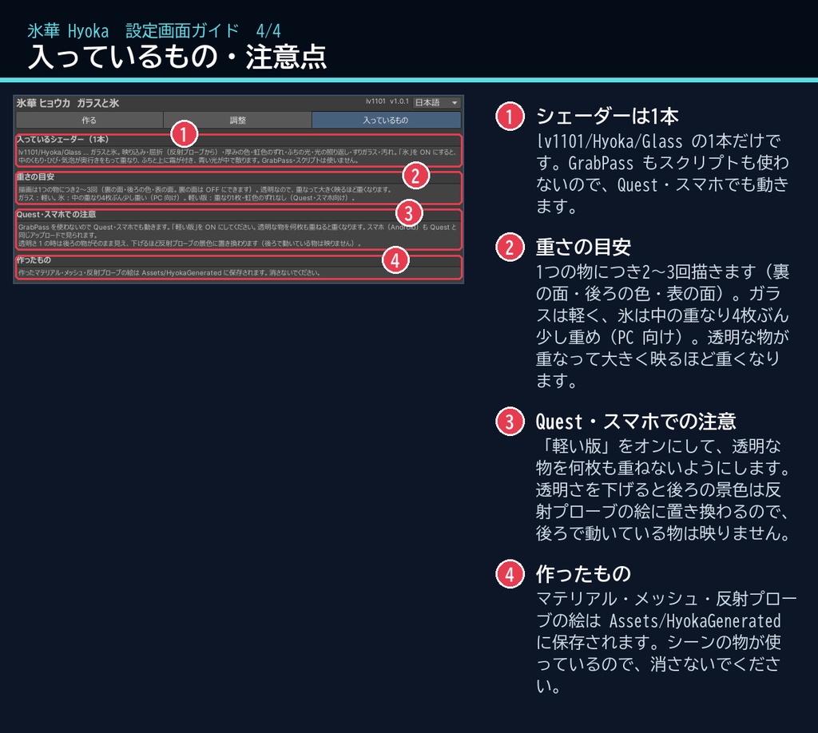The width and height of the screenshot is (818, 733).
Task: Select the 入っているもの tab
Action: pyautogui.click(x=386, y=120)
